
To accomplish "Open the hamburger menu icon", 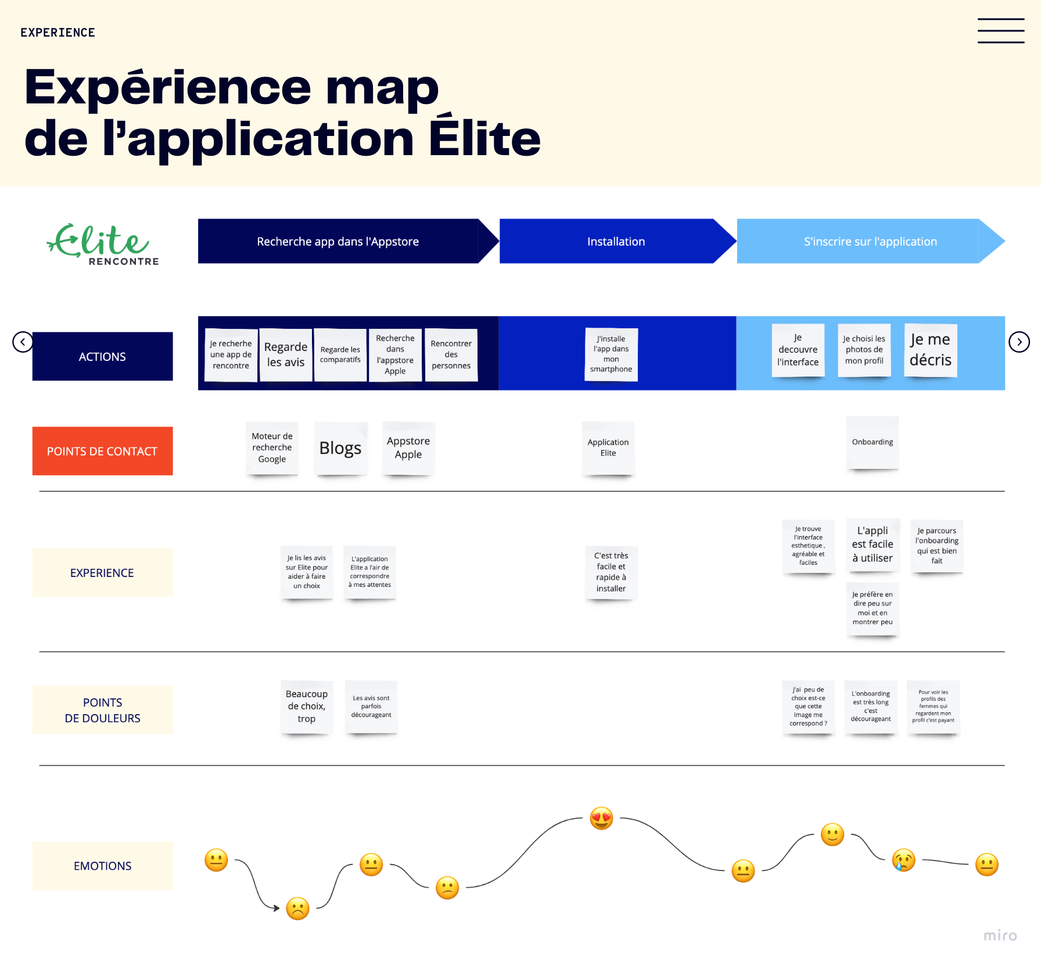I will (x=1000, y=30).
